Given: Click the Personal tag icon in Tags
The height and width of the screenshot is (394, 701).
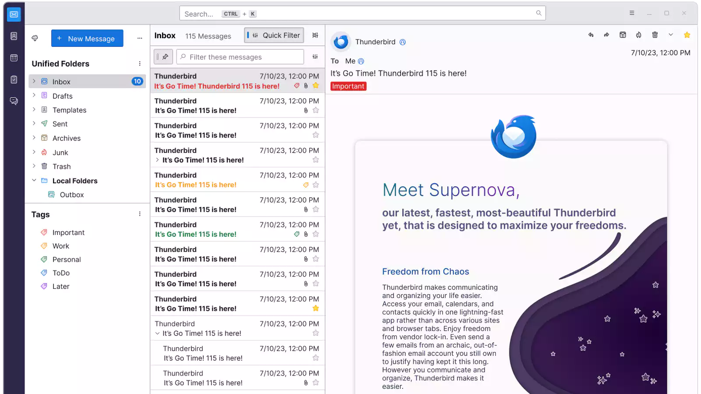Looking at the screenshot, I should click(x=44, y=259).
